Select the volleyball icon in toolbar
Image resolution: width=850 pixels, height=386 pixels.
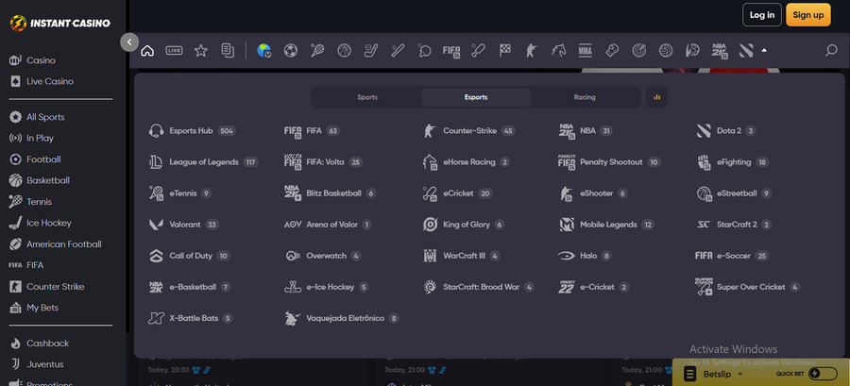pos(666,50)
